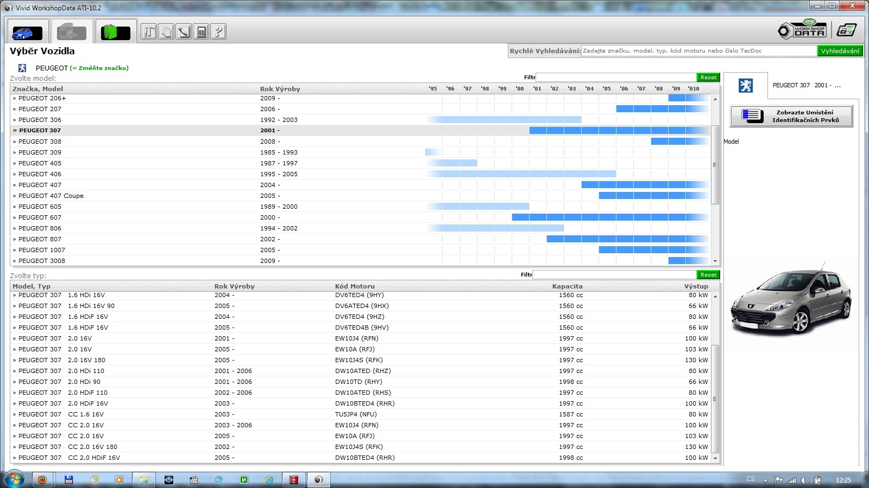The height and width of the screenshot is (488, 869).
Task: Show hidden tray icons arrow
Action: click(x=765, y=480)
